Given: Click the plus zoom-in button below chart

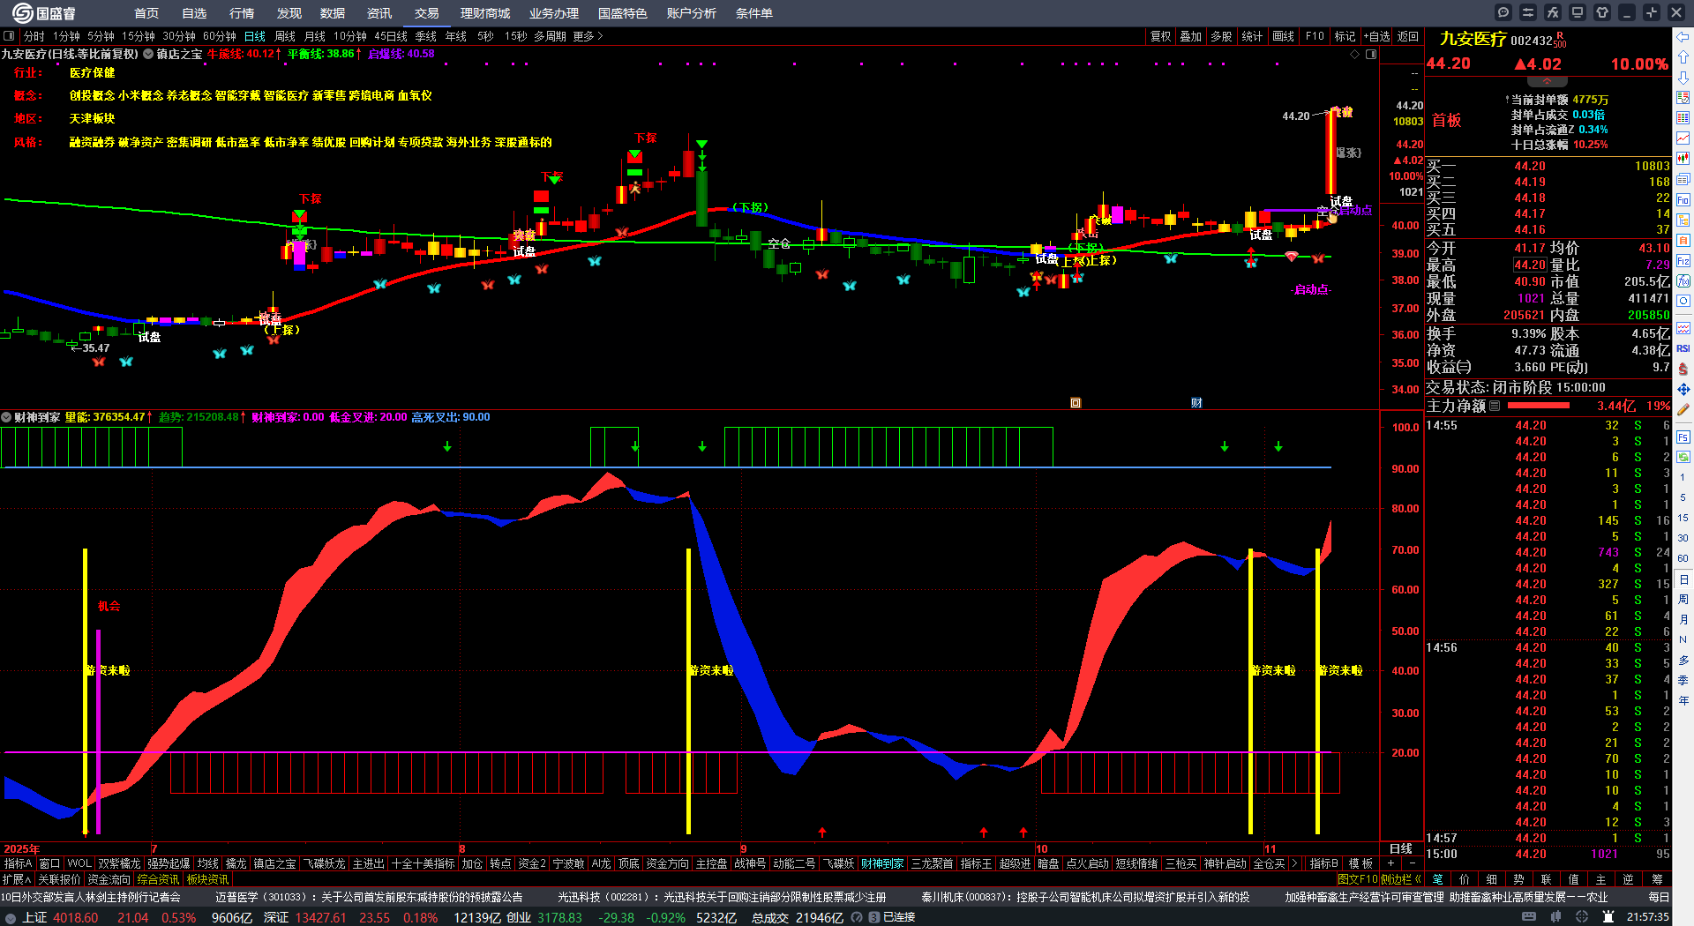Looking at the screenshot, I should 1390,863.
